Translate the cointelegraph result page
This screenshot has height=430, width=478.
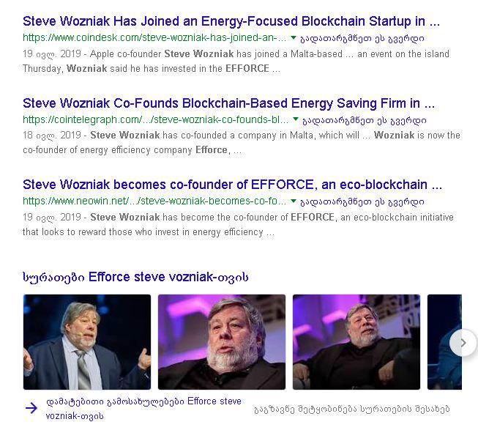pos(364,120)
